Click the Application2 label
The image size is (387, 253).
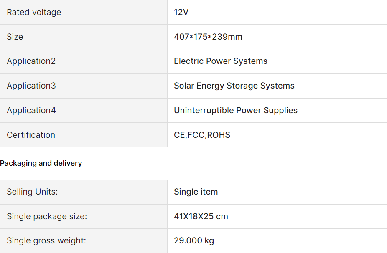coord(31,61)
